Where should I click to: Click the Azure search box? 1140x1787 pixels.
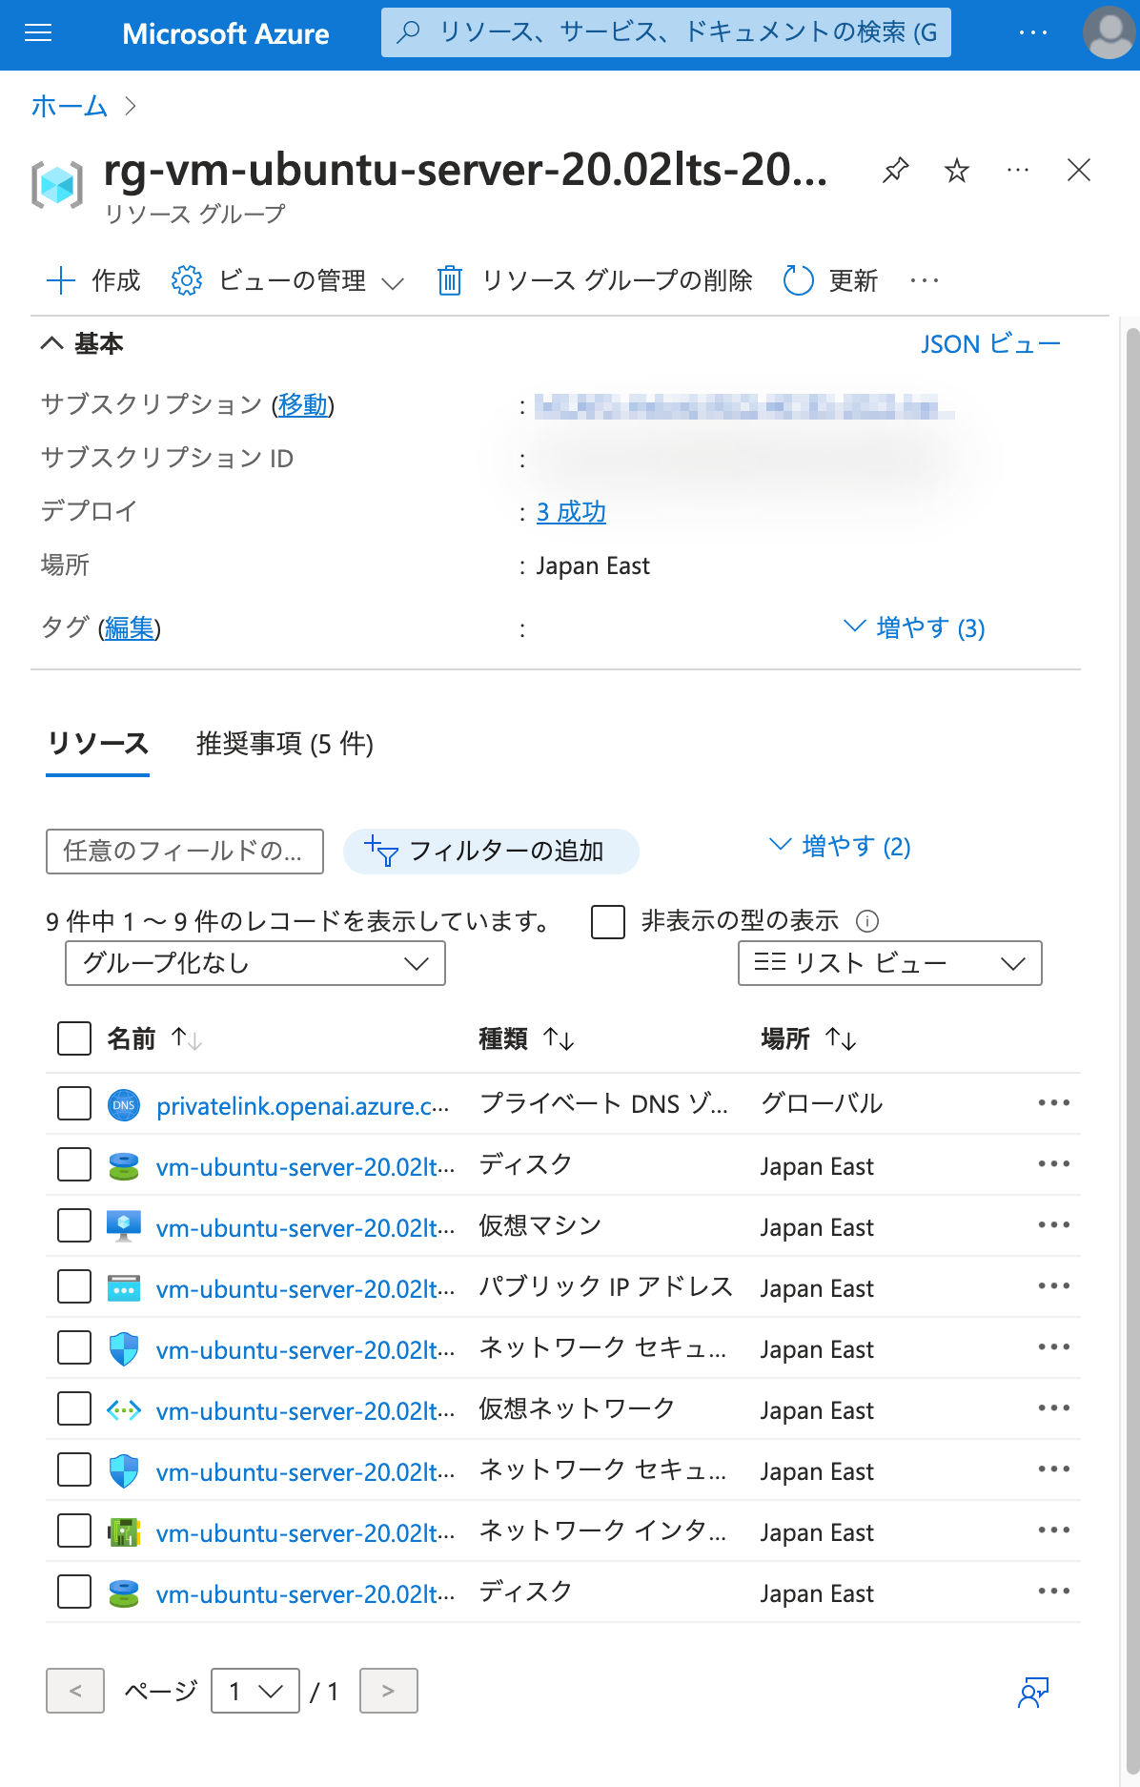point(666,33)
